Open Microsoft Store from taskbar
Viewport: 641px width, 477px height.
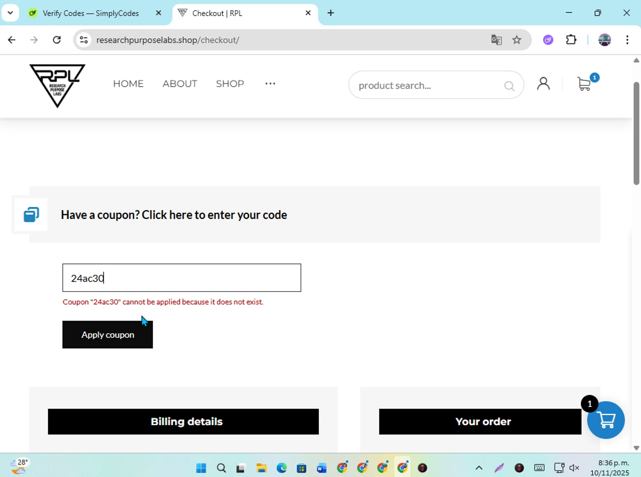tap(301, 468)
